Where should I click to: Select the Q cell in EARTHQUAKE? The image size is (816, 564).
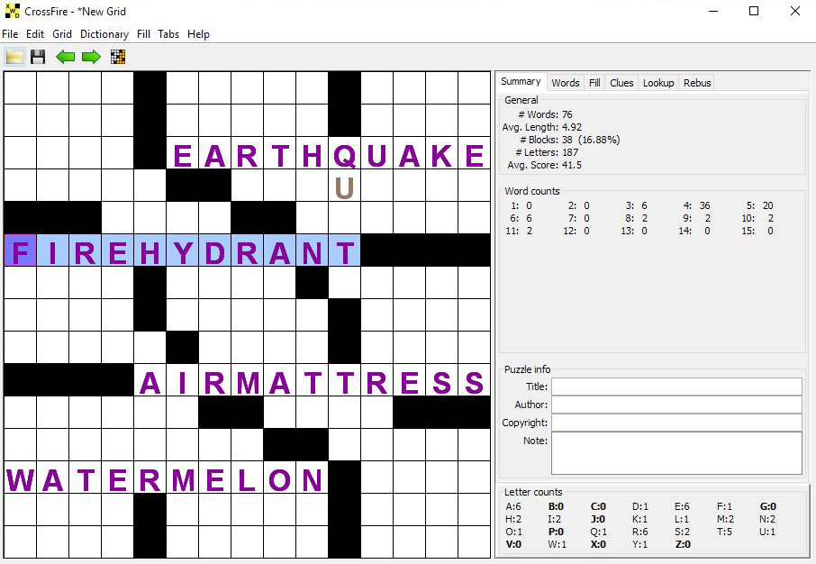345,154
